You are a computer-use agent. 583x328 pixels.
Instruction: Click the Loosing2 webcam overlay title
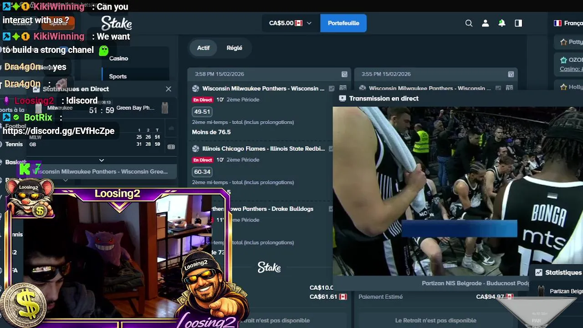[118, 193]
